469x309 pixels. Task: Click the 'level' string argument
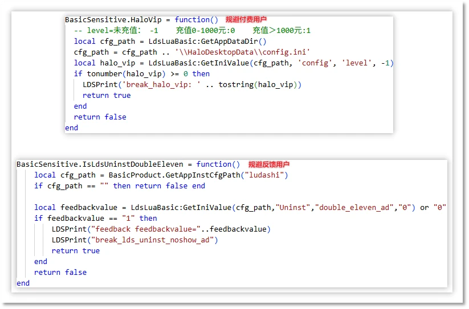(357, 63)
